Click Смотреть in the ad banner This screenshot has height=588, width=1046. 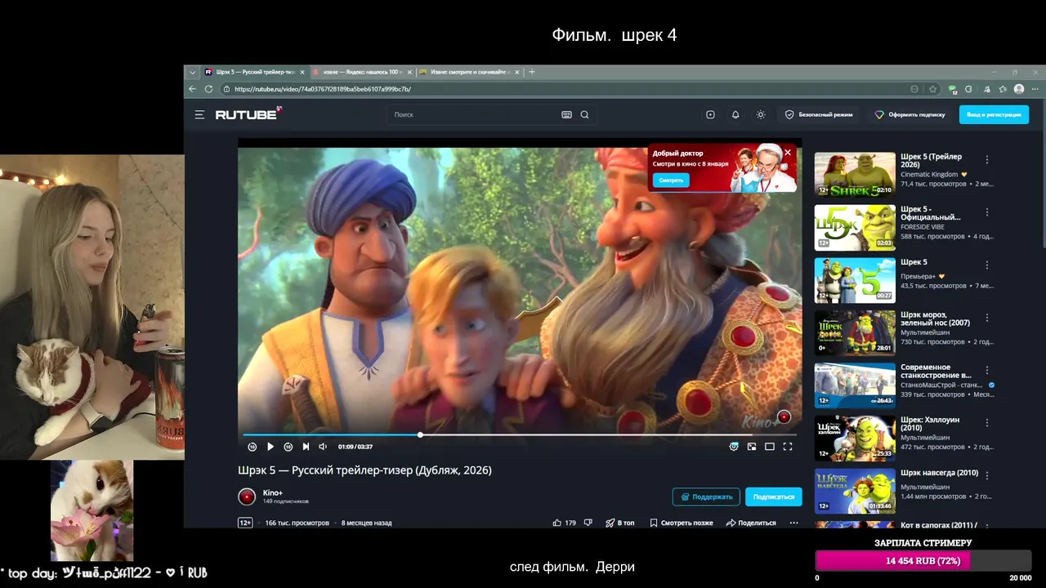click(671, 180)
